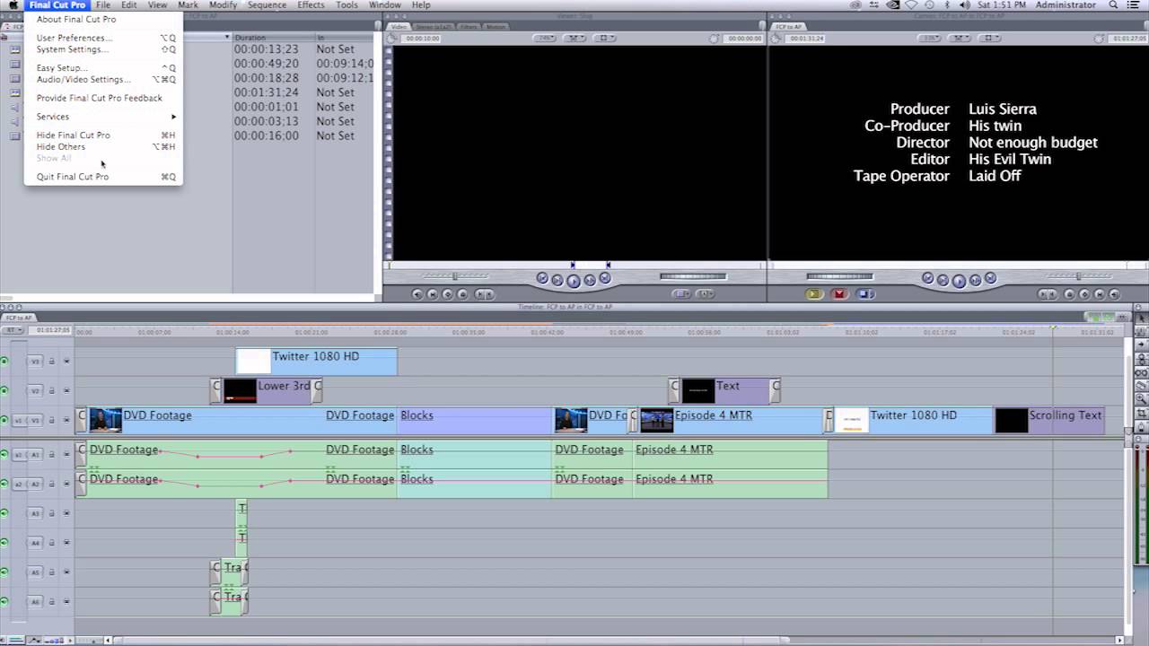This screenshot has height=646, width=1149.
Task: Choose Quit Final Cut Pro
Action: coord(103,177)
